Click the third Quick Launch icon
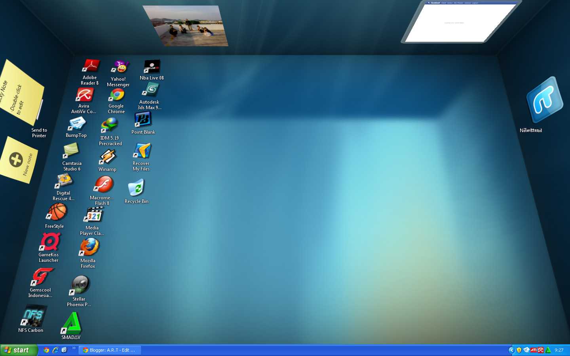570x356 pixels. point(64,350)
